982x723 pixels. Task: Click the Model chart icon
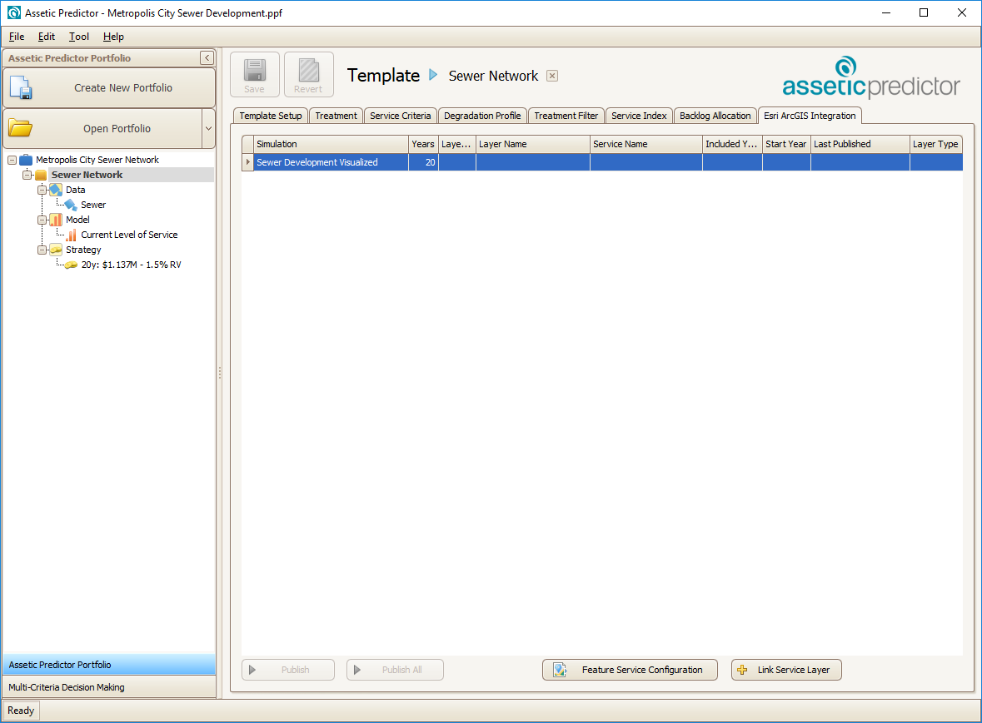pos(56,220)
